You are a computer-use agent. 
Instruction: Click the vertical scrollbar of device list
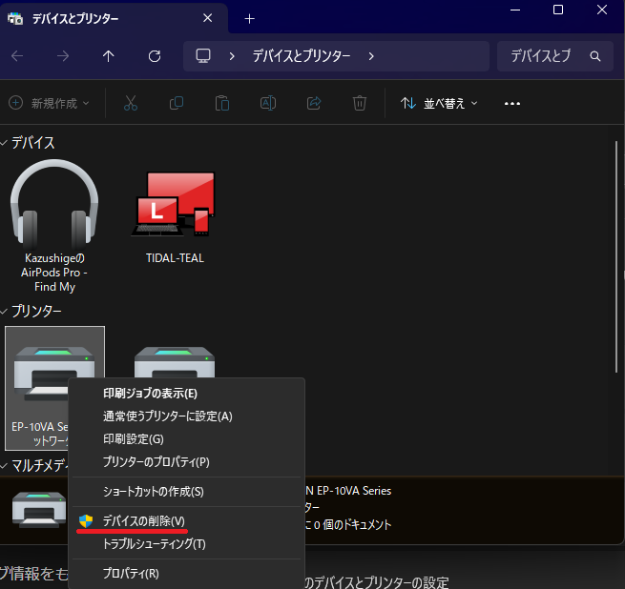tap(616, 257)
